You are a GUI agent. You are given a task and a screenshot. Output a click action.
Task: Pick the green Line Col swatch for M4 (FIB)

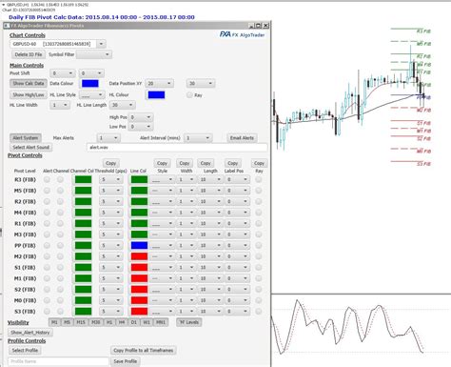[139, 213]
